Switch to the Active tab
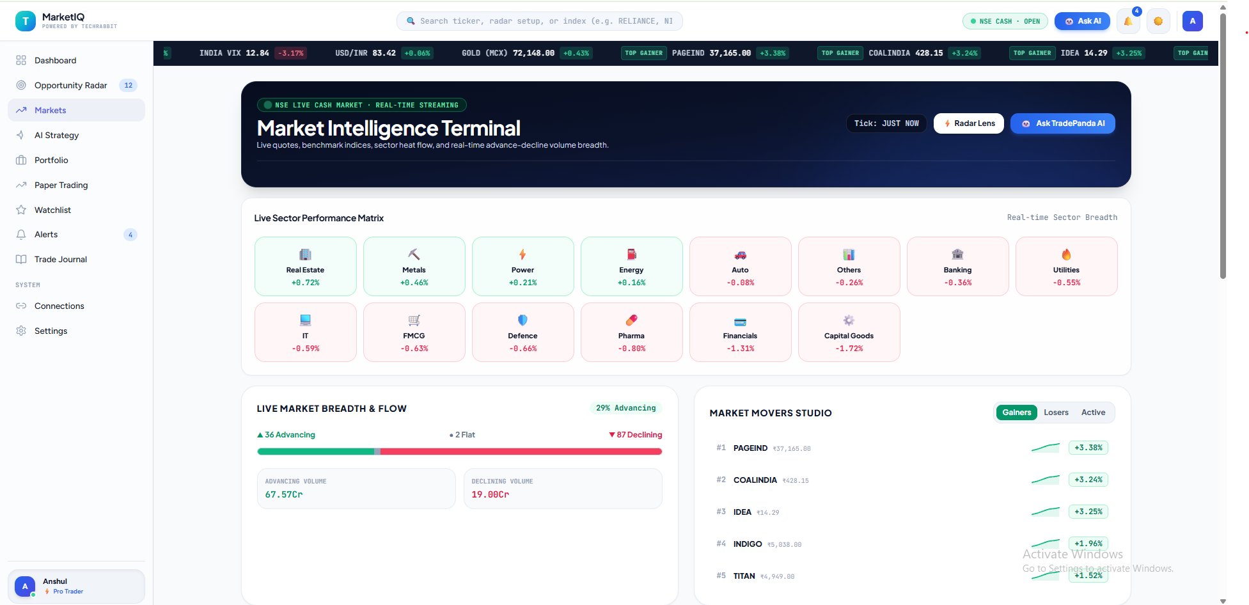This screenshot has height=605, width=1249. pos(1093,412)
